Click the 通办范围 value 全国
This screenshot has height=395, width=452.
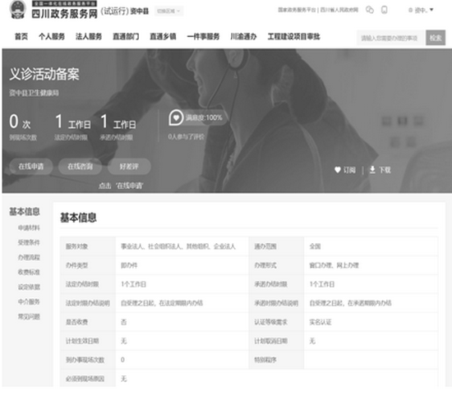[315, 246]
